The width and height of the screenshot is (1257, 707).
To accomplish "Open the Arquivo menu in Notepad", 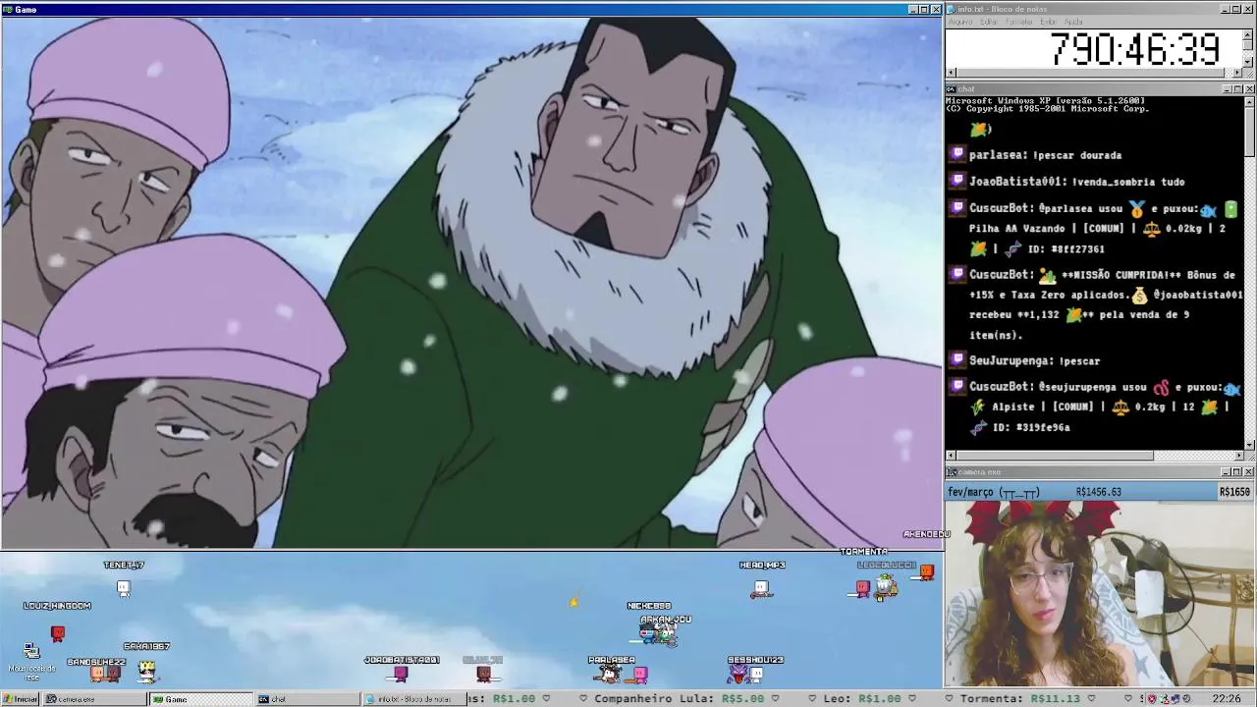I will [960, 22].
